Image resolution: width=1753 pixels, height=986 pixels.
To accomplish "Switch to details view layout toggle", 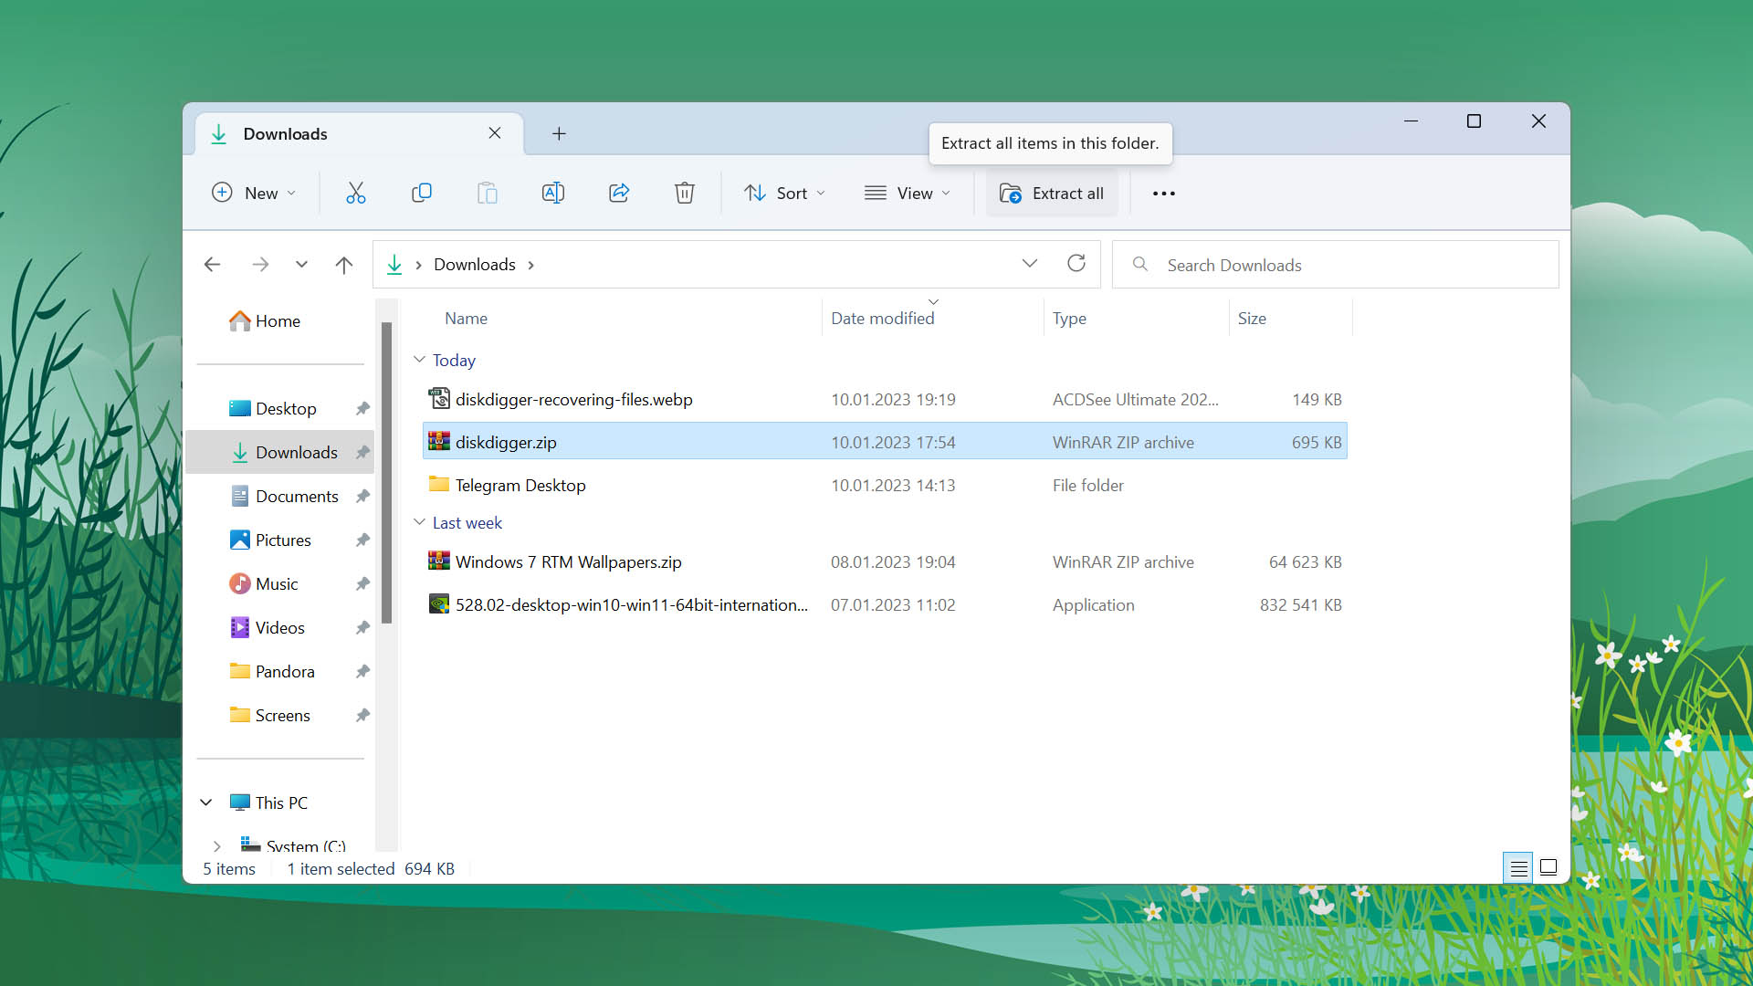I will click(x=1518, y=867).
